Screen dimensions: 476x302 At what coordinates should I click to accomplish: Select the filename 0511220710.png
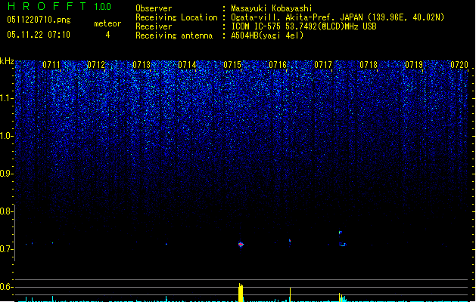pos(39,20)
